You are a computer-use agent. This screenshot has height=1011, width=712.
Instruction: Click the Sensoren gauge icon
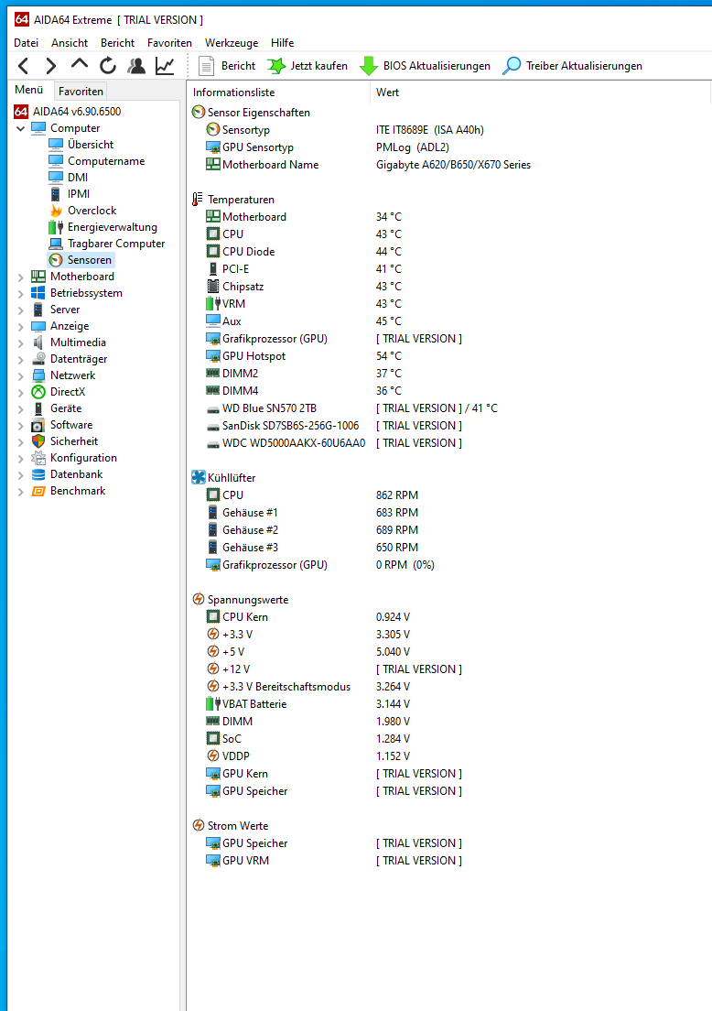[x=56, y=260]
